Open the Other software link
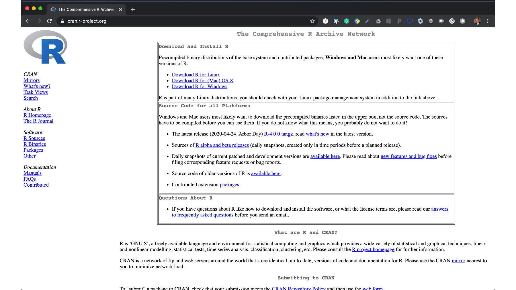Screen dimensions: 516x290 [30, 156]
